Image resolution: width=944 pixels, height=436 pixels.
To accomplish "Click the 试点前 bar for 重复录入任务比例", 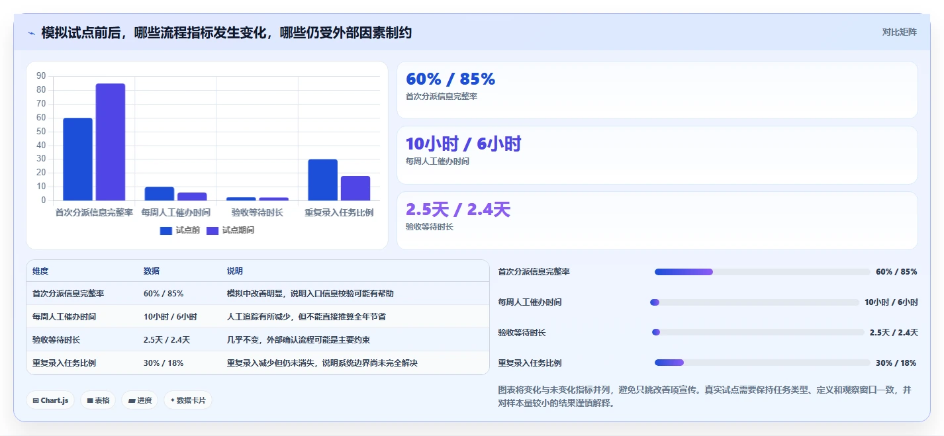I will (322, 180).
